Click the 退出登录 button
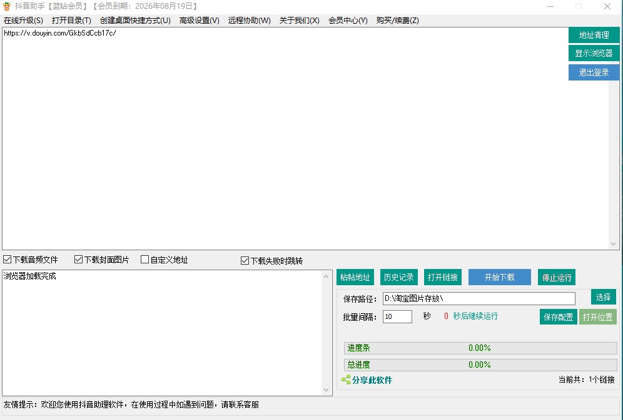Viewport: 623px width, 420px height. (x=594, y=72)
